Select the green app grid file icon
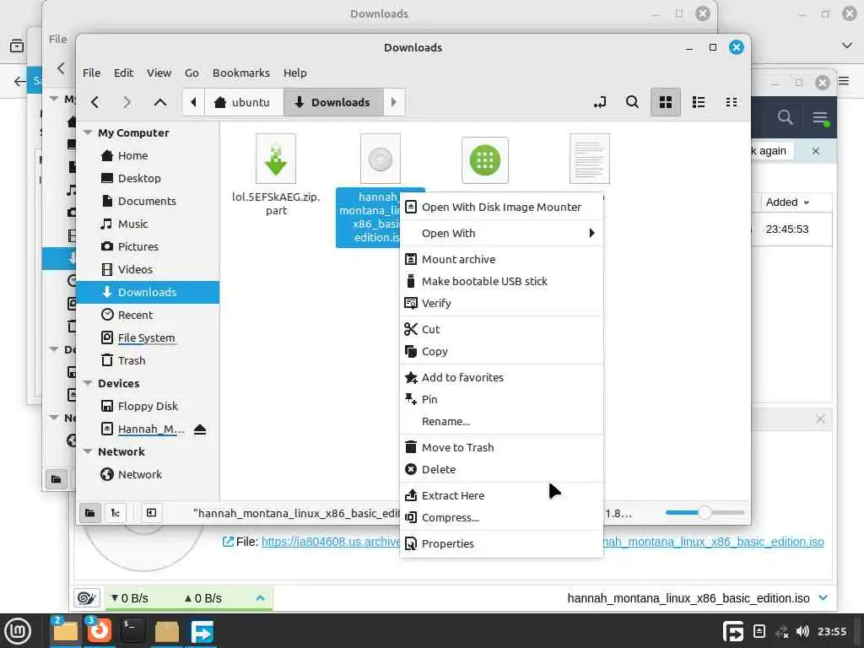Image resolution: width=864 pixels, height=648 pixels. pyautogui.click(x=485, y=160)
